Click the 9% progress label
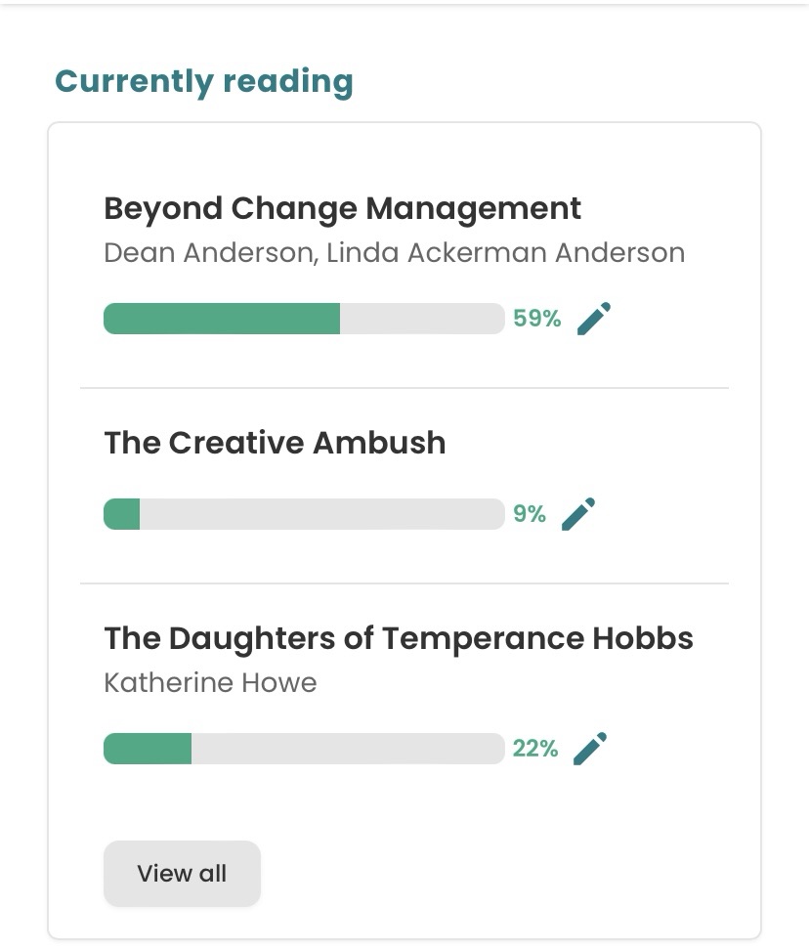The height and width of the screenshot is (950, 809). point(530,514)
